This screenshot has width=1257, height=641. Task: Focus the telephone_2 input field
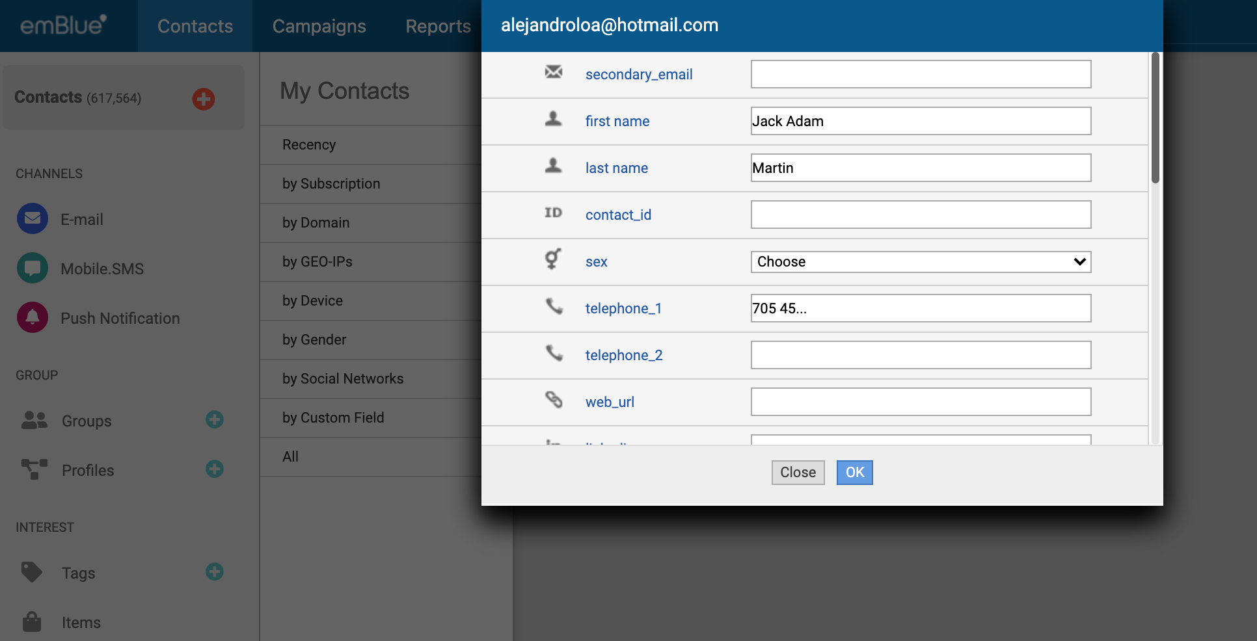(x=921, y=356)
